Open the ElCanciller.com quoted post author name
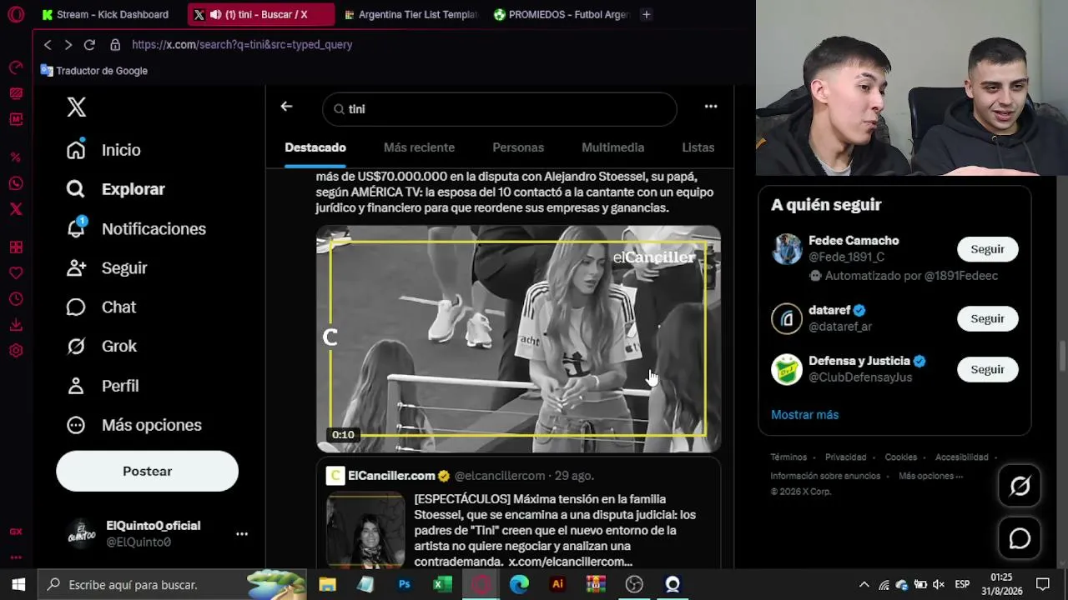Viewport: 1068px width, 600px height. point(391,476)
